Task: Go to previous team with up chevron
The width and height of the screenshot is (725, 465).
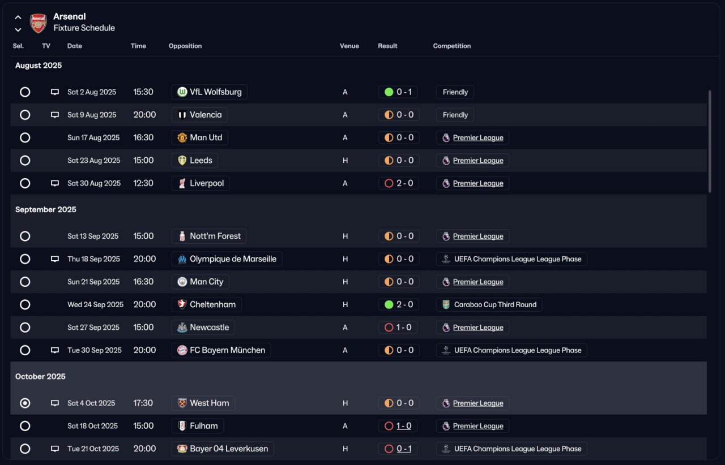Action: tap(18, 18)
